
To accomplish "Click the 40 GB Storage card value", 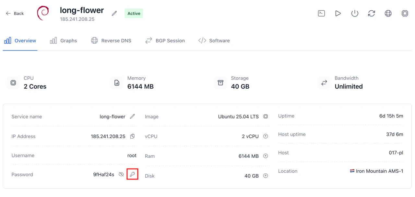I will pyautogui.click(x=240, y=86).
